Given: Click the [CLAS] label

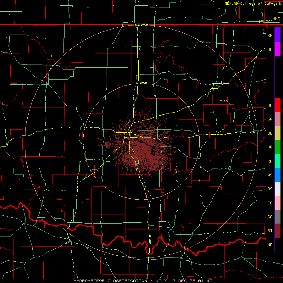Looking at the screenshot, I should (266, 22).
